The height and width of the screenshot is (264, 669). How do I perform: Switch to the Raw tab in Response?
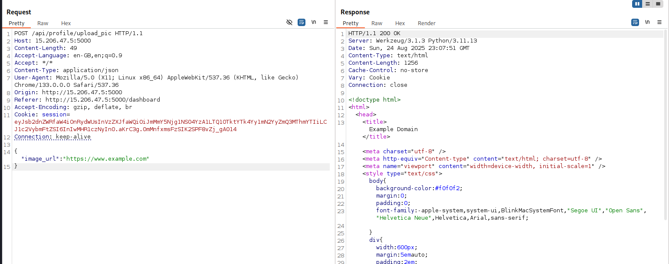pos(377,23)
